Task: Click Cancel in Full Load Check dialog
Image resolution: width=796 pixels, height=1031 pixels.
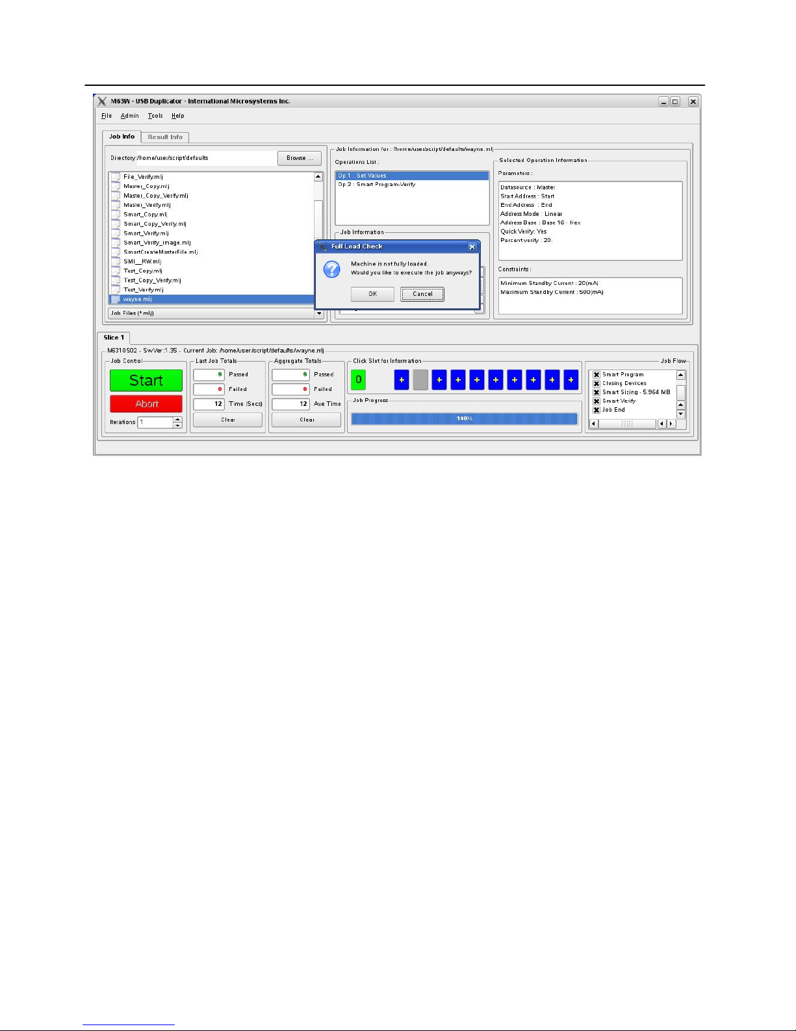Action: click(422, 294)
